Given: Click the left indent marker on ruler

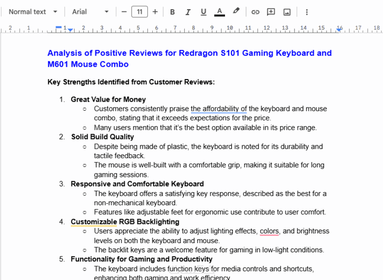Looking at the screenshot, I should point(70,30).
